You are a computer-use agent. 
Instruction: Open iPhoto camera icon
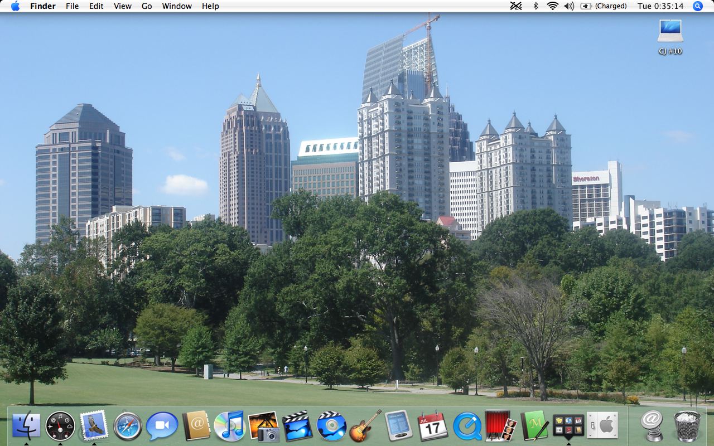click(264, 426)
